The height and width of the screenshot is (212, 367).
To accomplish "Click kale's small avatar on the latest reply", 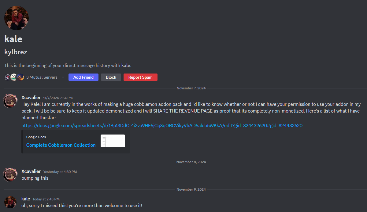I will 10,202.
